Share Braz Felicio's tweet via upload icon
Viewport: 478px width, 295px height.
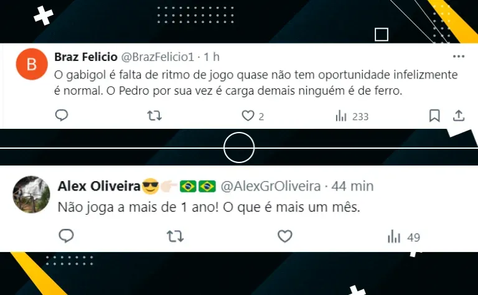[459, 116]
